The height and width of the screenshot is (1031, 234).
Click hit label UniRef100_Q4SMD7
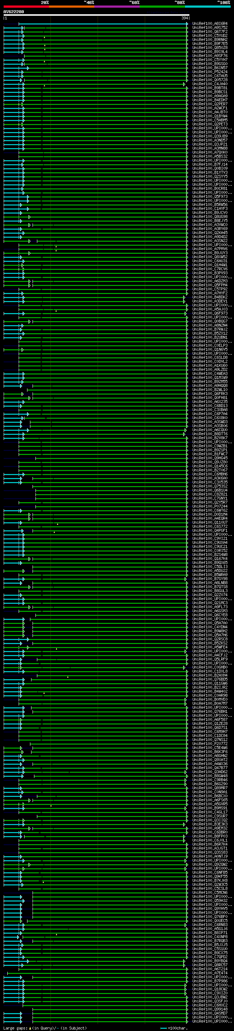(x=210, y=1013)
